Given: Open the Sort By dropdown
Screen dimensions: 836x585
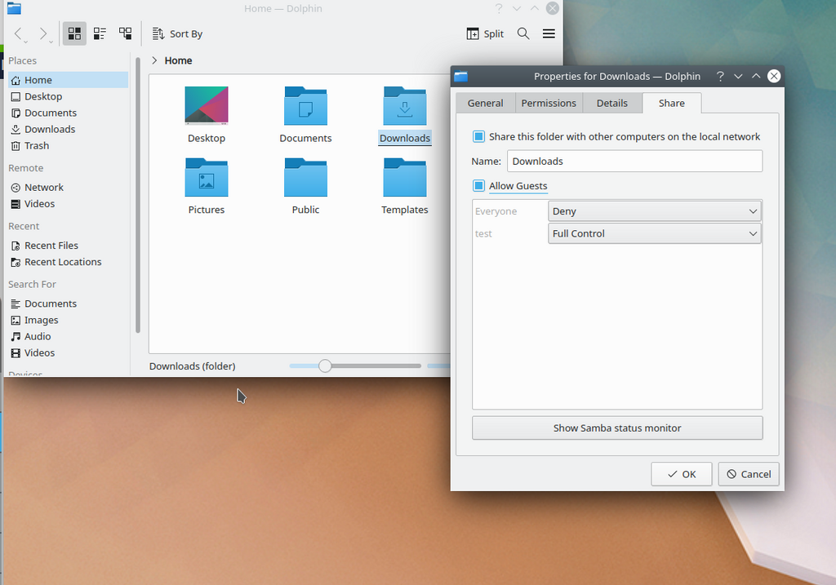Looking at the screenshot, I should (x=177, y=33).
